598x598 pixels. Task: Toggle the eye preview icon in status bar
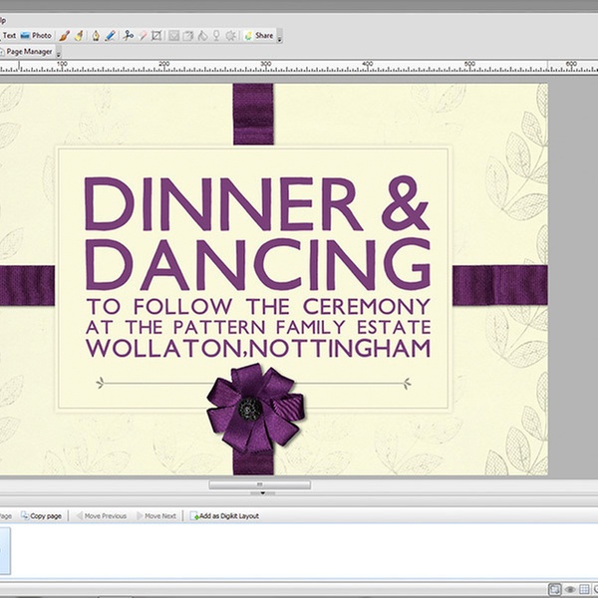tap(570, 590)
